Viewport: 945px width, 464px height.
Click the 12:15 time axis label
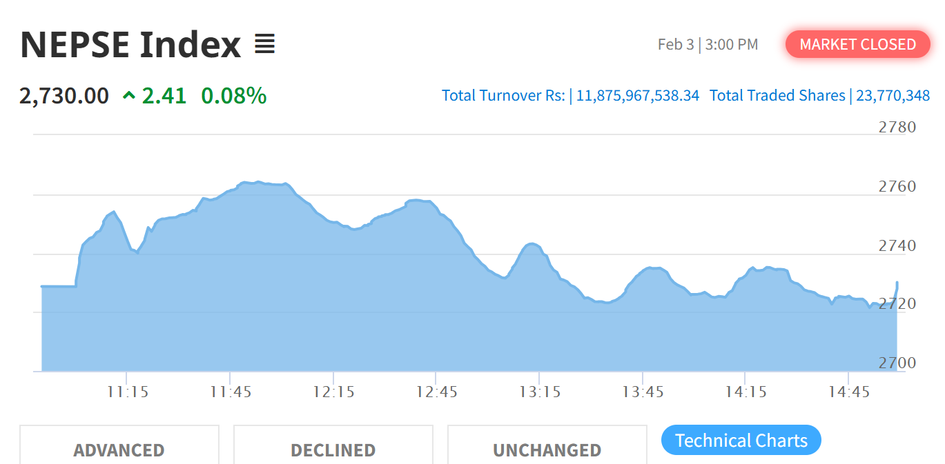point(333,392)
